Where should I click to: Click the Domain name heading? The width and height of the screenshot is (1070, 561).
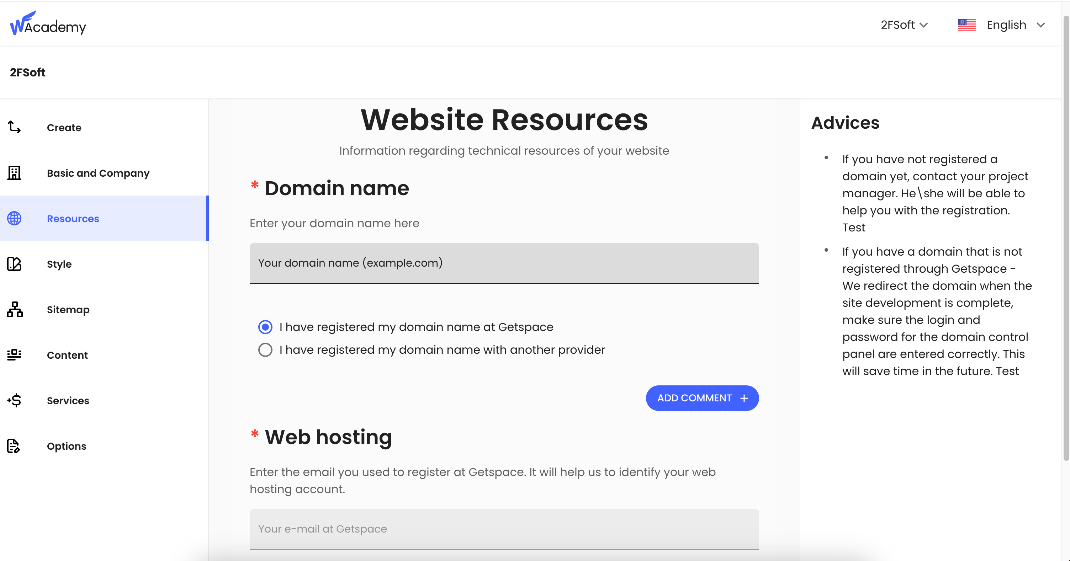337,188
